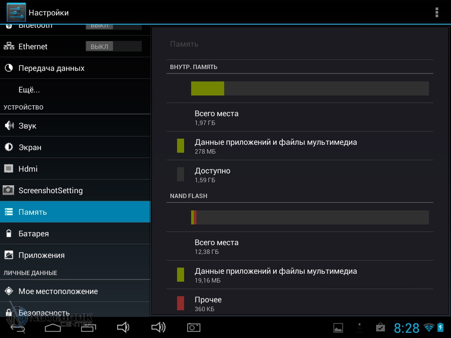Open Hdmi settings entry
The height and width of the screenshot is (338, 451).
(28, 169)
